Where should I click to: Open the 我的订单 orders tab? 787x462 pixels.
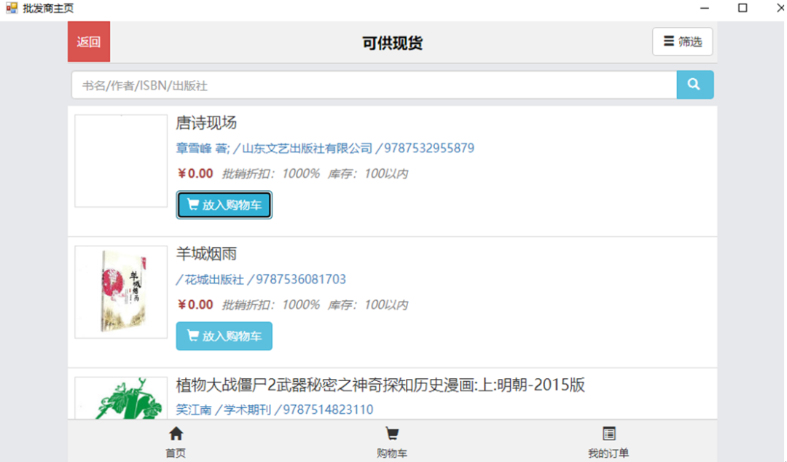pyautogui.click(x=608, y=442)
